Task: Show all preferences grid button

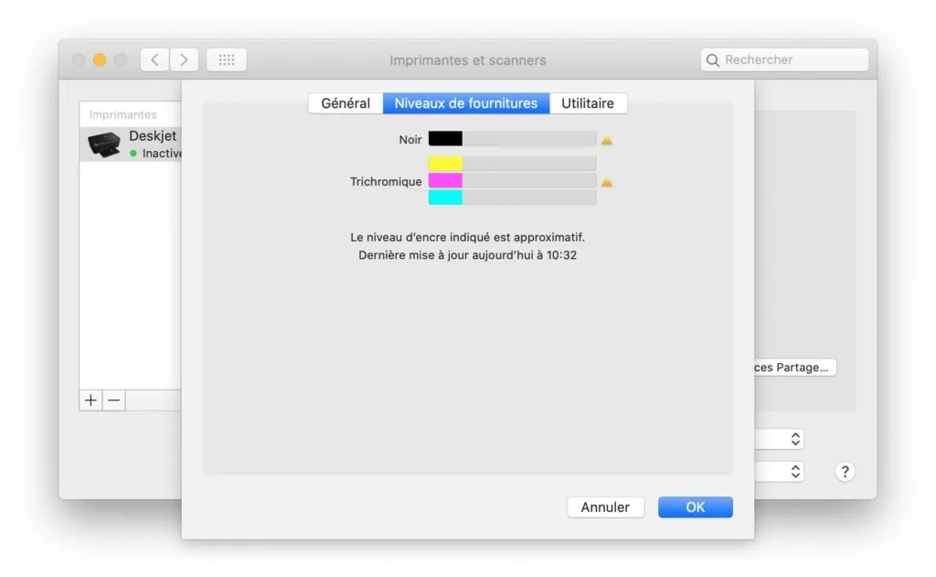Action: tap(227, 59)
